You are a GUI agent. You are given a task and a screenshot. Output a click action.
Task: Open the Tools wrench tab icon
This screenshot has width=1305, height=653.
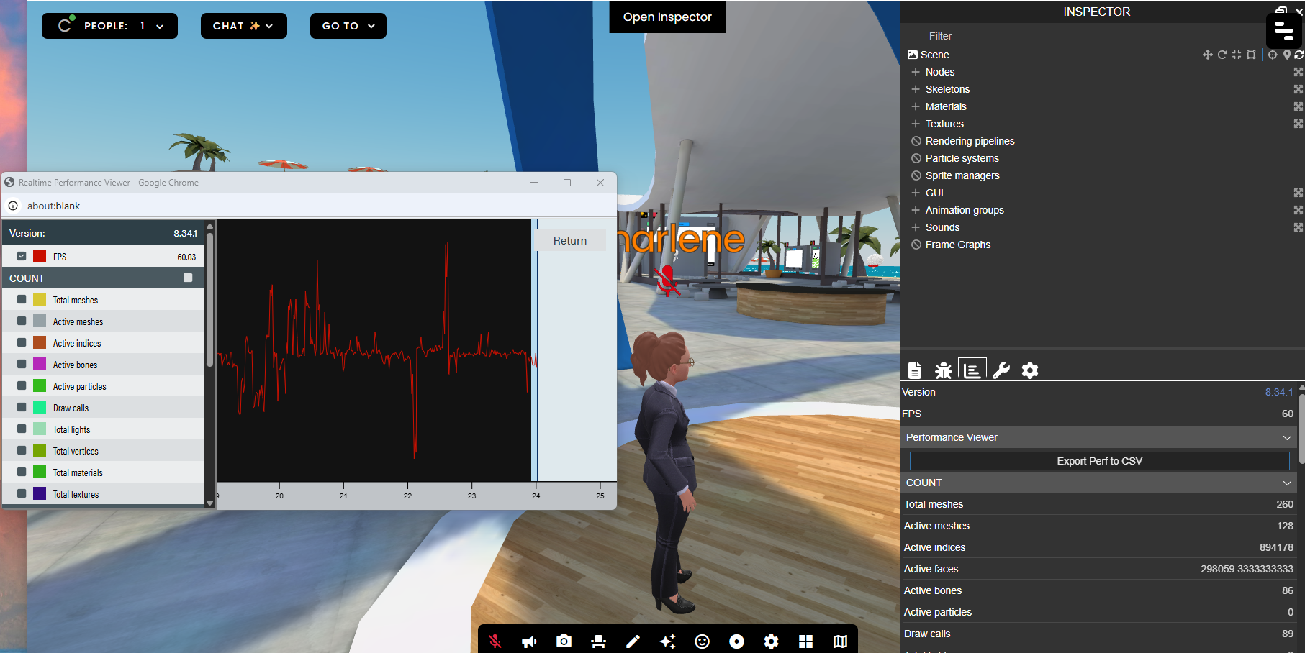pos(1001,370)
